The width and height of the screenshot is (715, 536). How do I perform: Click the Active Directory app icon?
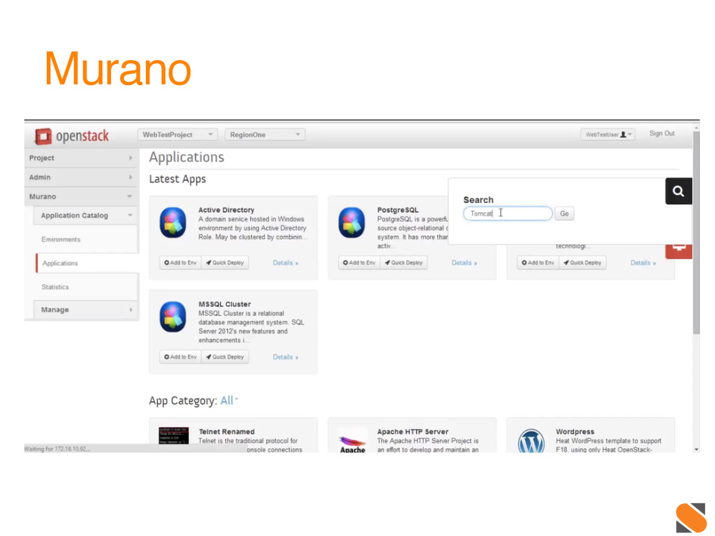pos(173,223)
